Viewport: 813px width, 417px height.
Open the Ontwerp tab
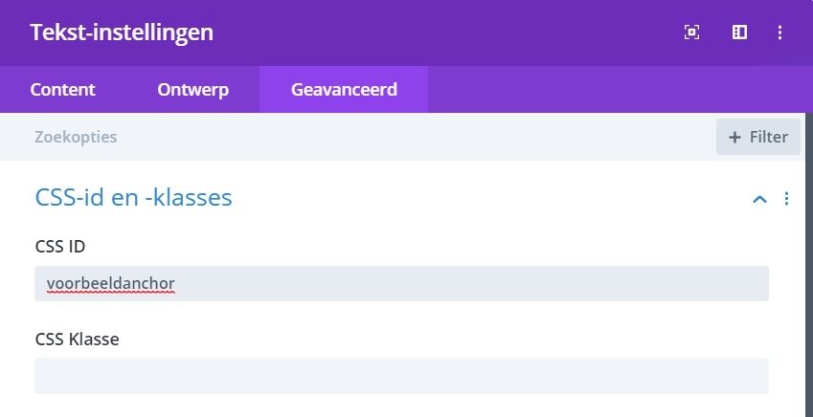pos(192,90)
